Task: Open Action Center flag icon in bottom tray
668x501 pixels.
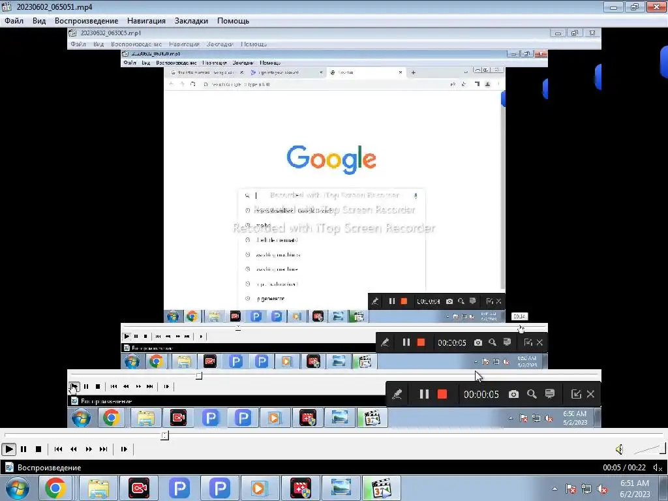Action: click(571, 489)
